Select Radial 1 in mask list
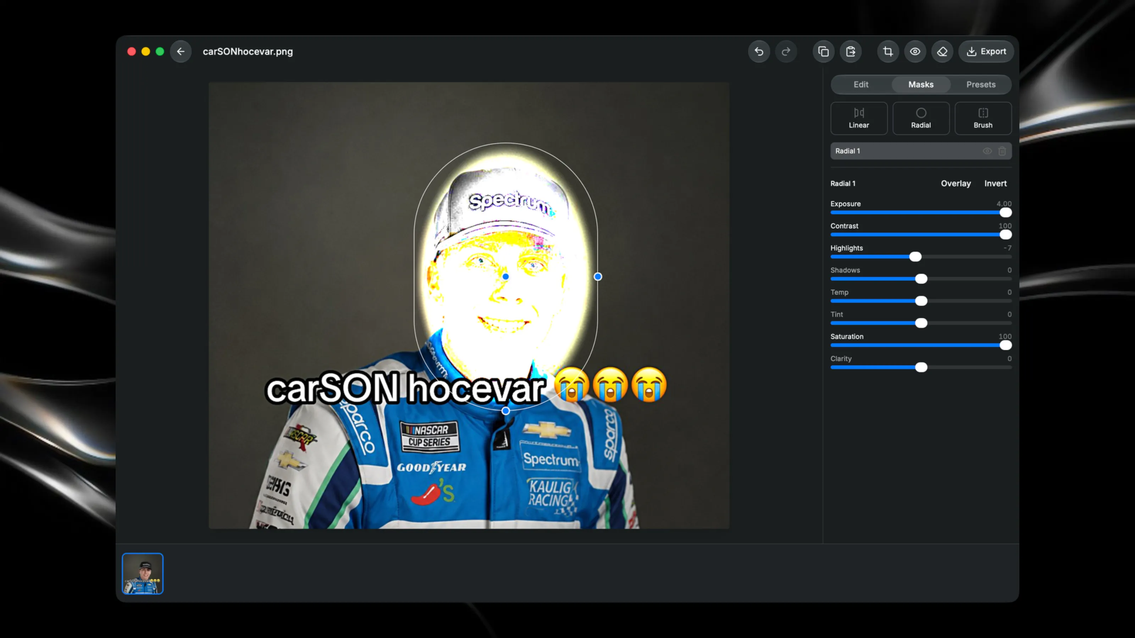 pos(921,151)
